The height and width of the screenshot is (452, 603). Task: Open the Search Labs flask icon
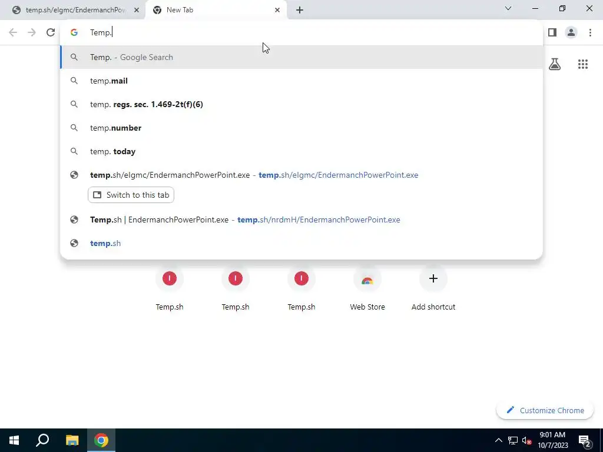(x=555, y=64)
